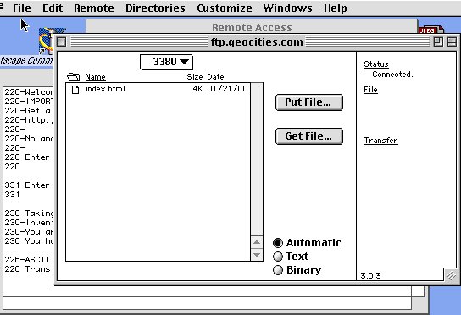461x315 pixels.
Task: Click the JPEG file desktop icon
Action: 431,30
